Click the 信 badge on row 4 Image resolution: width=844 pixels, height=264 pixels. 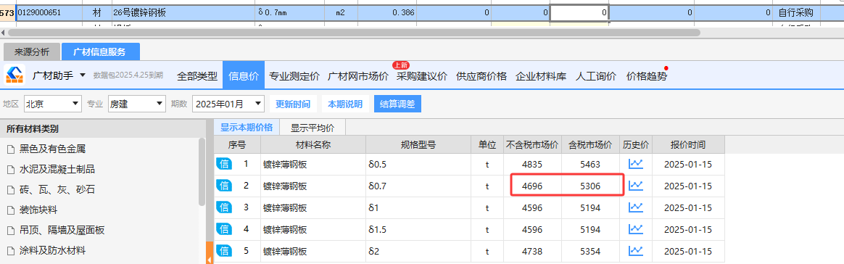click(224, 229)
